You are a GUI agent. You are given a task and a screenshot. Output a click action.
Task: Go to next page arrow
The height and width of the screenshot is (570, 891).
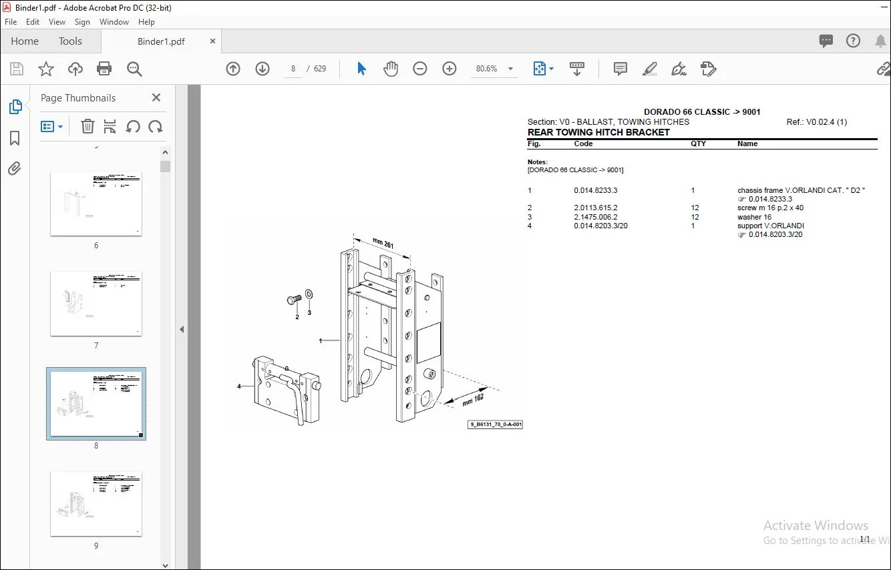[262, 69]
